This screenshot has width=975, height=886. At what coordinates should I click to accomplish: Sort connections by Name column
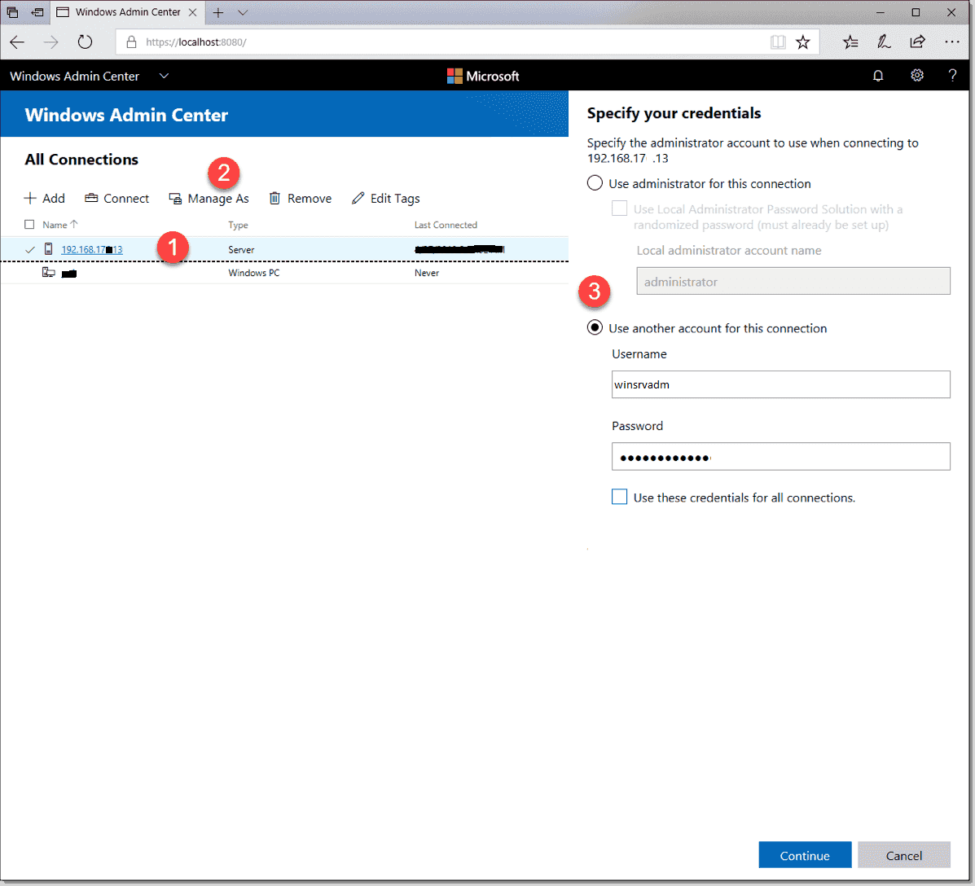[59, 225]
